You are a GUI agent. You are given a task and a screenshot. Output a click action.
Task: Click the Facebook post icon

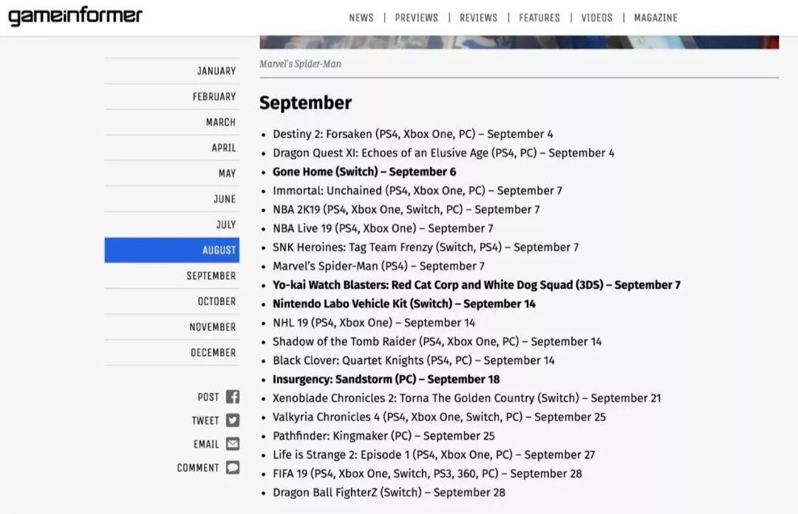point(233,397)
